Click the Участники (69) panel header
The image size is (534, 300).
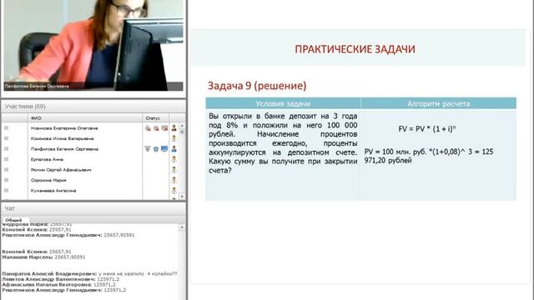[x=93, y=107]
